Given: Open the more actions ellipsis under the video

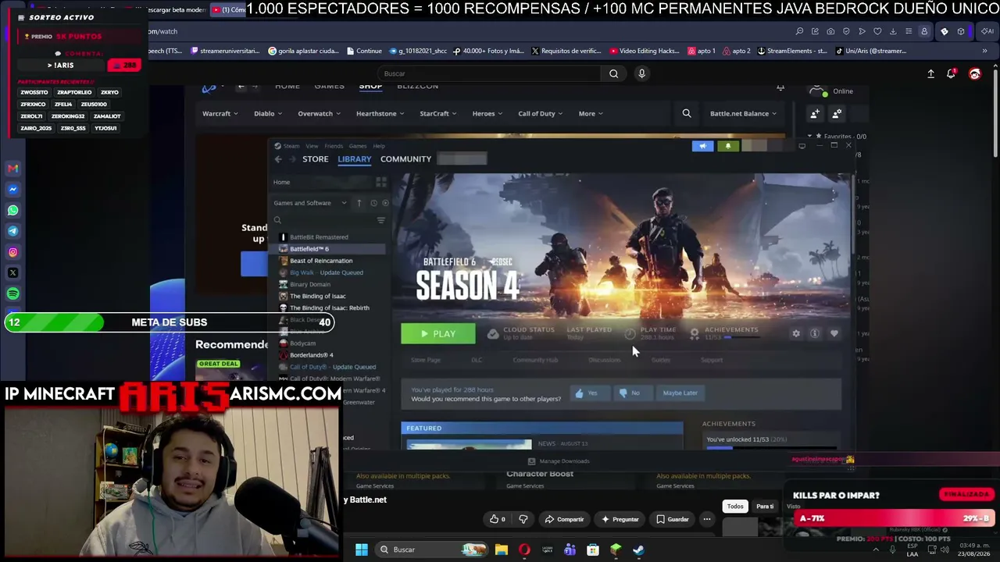Looking at the screenshot, I should (707, 519).
